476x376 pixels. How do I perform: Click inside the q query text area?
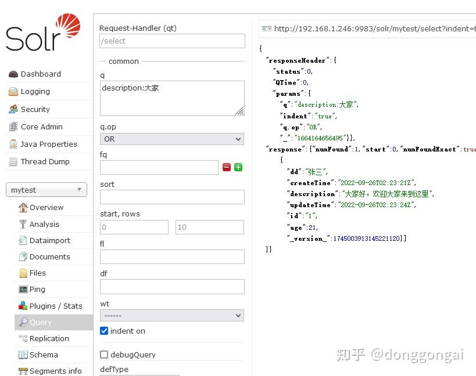[171, 97]
